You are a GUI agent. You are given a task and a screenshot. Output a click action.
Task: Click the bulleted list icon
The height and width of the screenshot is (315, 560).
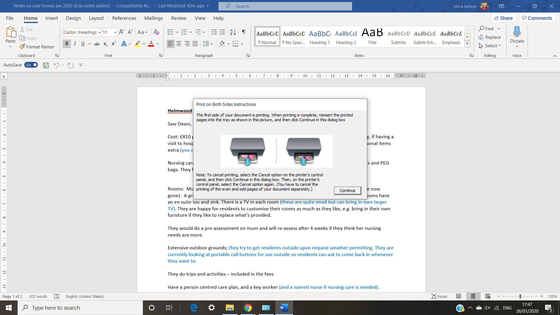point(170,32)
